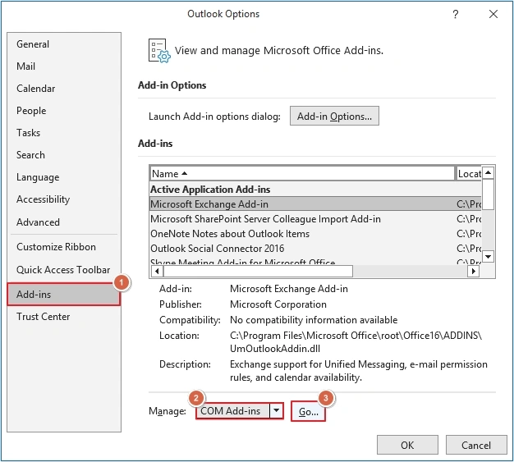Viewport: 514px width, 462px height.
Task: Click the Go button next to Manage
Action: pos(309,412)
